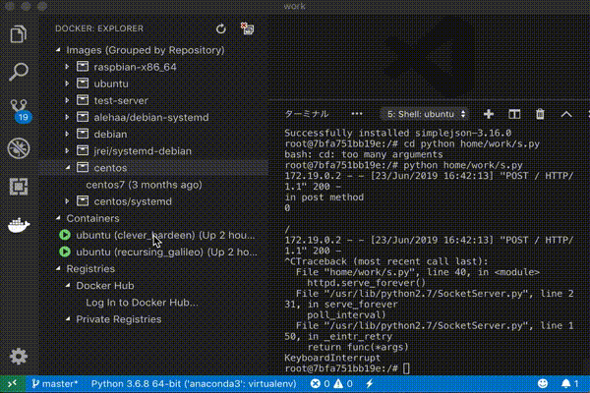The width and height of the screenshot is (590, 393).
Task: Click the system prune icon
Action: 248,28
